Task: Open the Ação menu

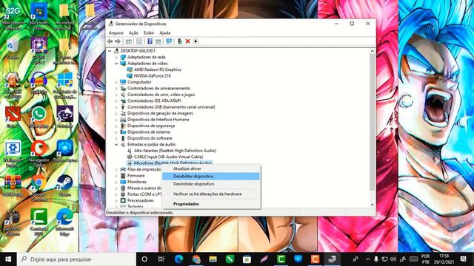Action: (x=133, y=33)
